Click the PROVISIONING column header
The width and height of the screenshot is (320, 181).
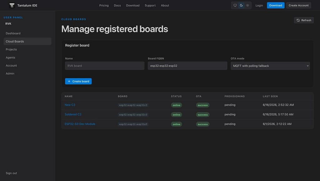tap(234, 96)
